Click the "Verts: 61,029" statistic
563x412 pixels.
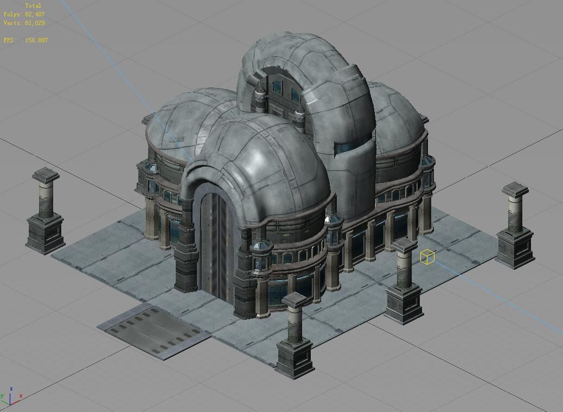[24, 23]
